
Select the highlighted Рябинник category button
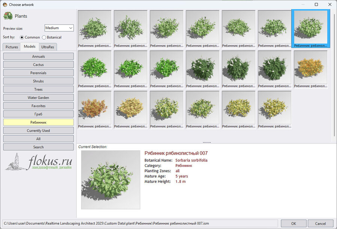[x=39, y=122]
